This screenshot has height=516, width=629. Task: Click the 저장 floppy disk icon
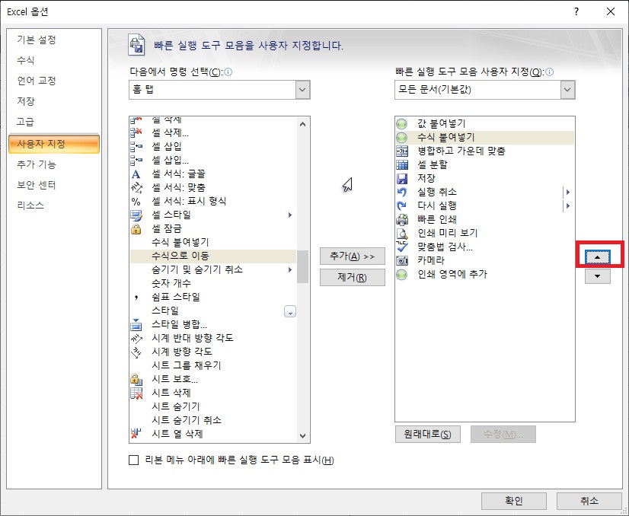(x=402, y=178)
